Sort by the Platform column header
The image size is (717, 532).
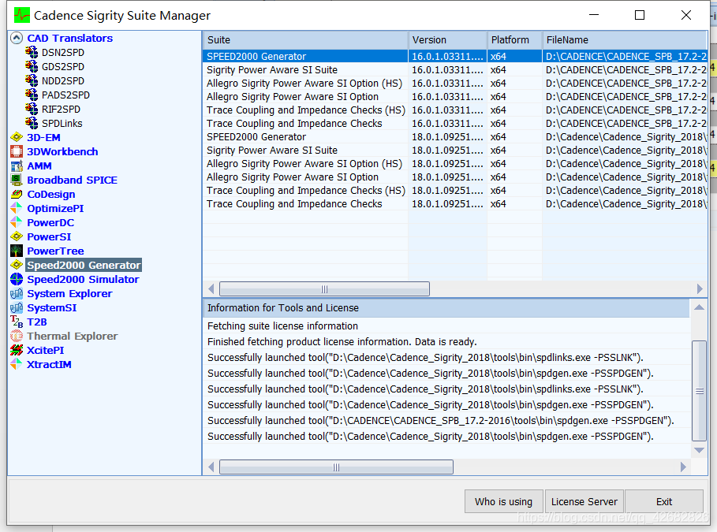pyautogui.click(x=514, y=39)
